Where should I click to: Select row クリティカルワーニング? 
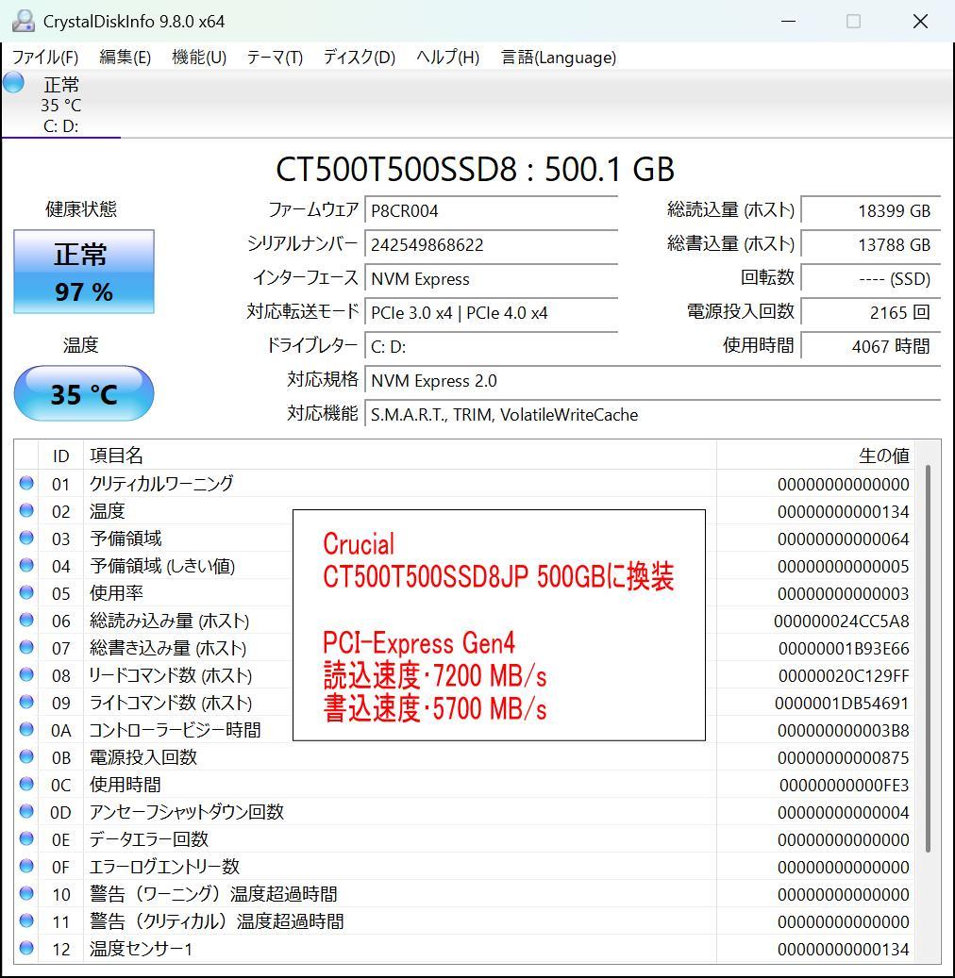click(x=465, y=484)
